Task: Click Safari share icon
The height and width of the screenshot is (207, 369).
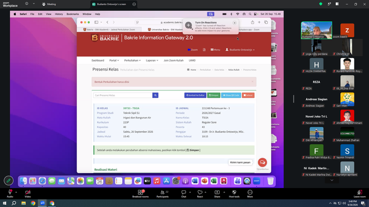Action: pos(253,22)
